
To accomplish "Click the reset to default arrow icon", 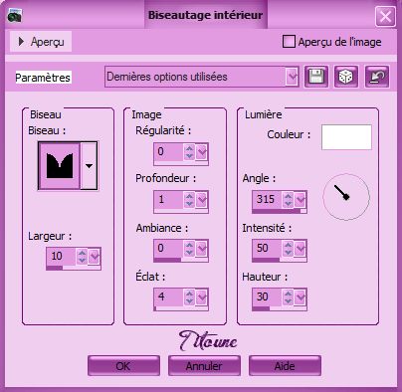I will click(x=377, y=77).
